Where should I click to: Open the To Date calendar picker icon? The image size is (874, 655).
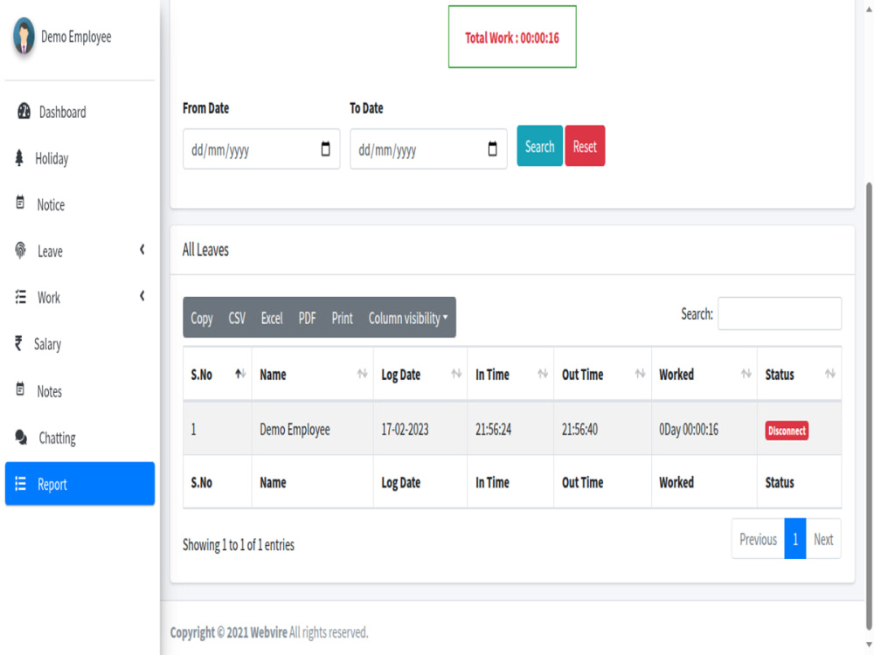coord(492,148)
